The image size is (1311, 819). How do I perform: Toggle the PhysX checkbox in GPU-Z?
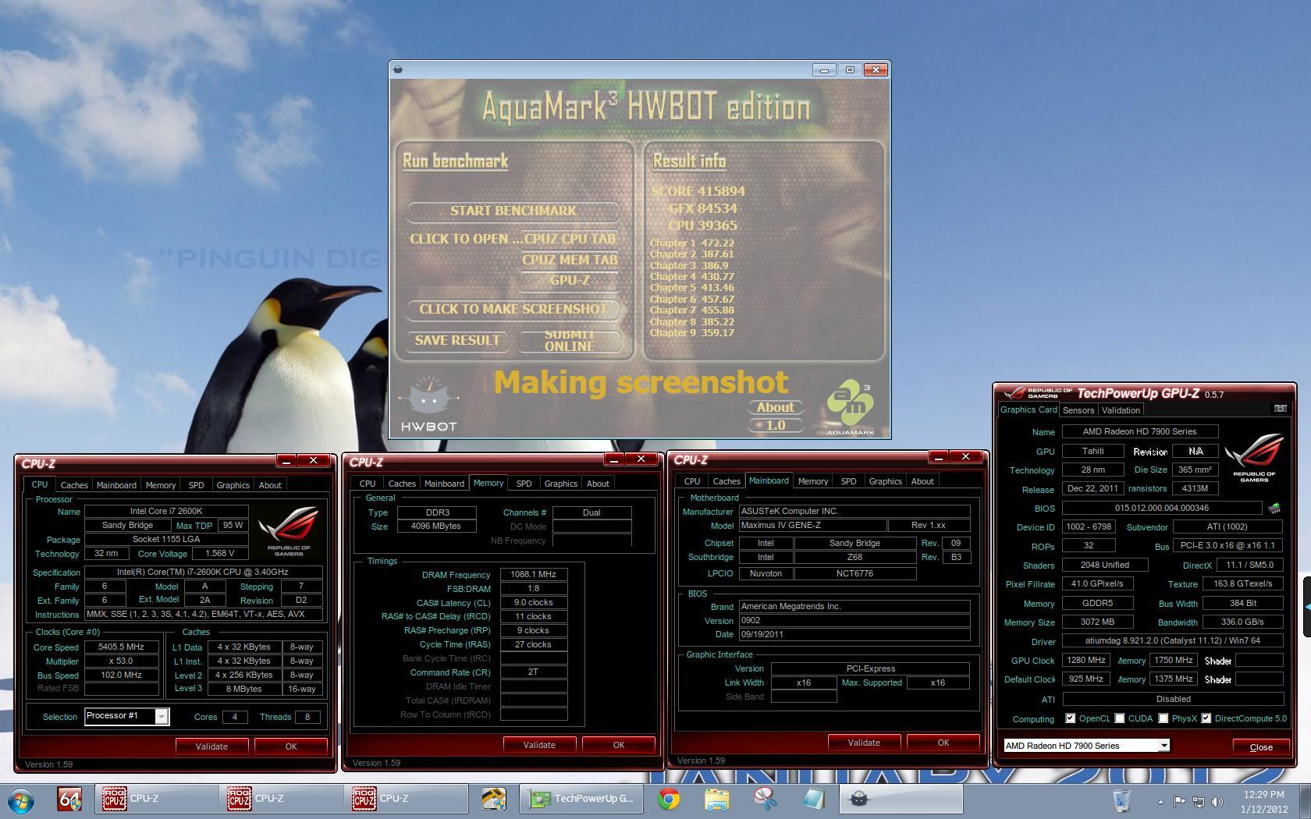[1164, 718]
